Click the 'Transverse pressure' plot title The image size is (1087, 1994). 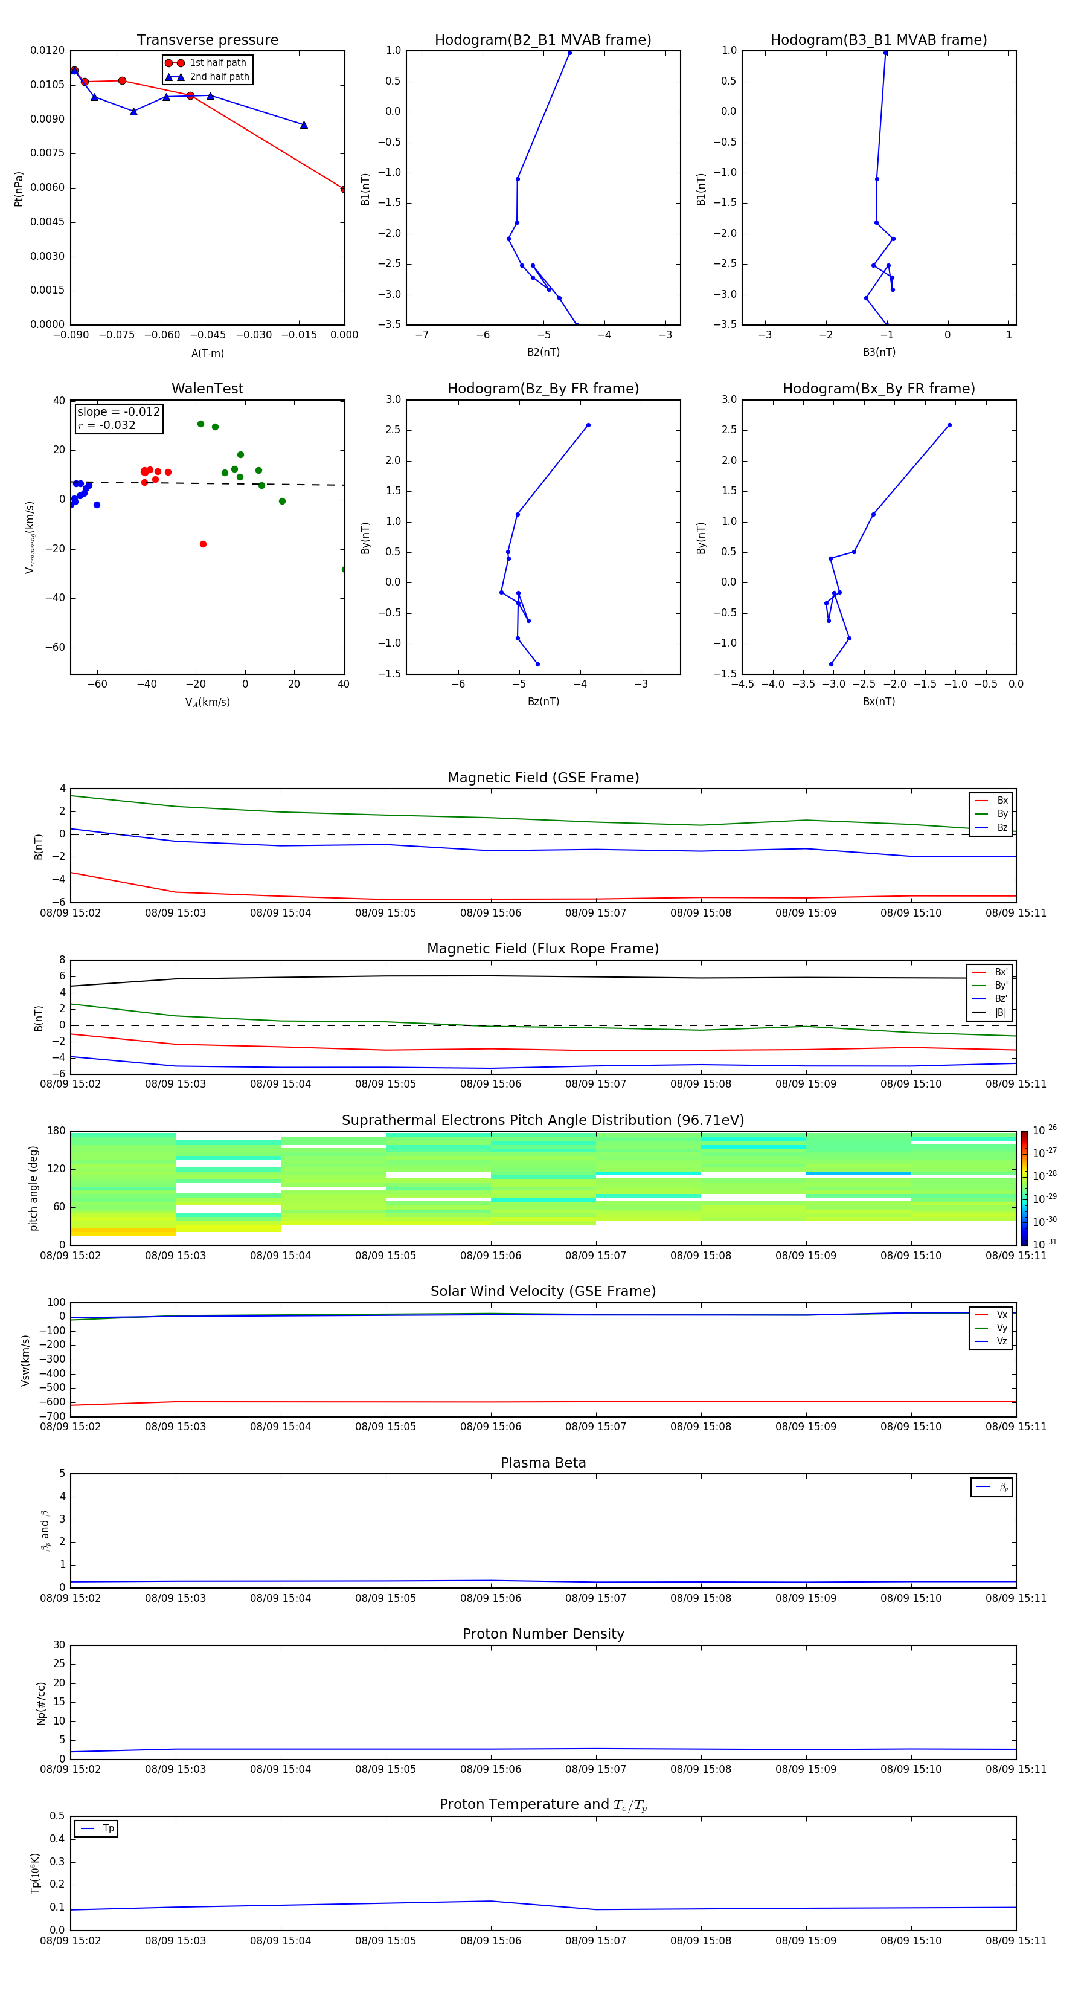coord(207,39)
